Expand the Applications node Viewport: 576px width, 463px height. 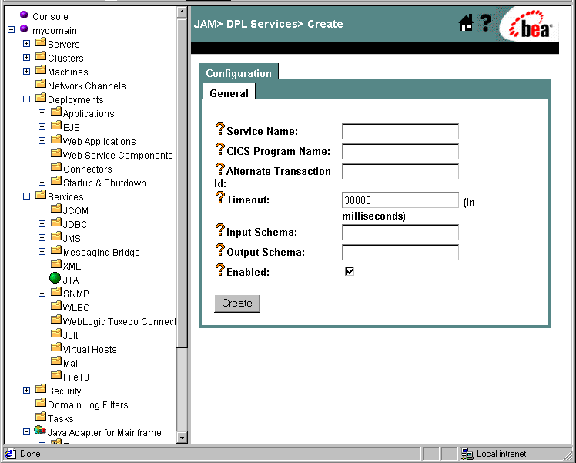[42, 112]
